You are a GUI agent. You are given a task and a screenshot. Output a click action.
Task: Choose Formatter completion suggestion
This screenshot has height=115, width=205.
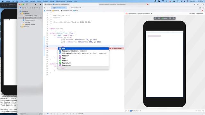click(83, 65)
